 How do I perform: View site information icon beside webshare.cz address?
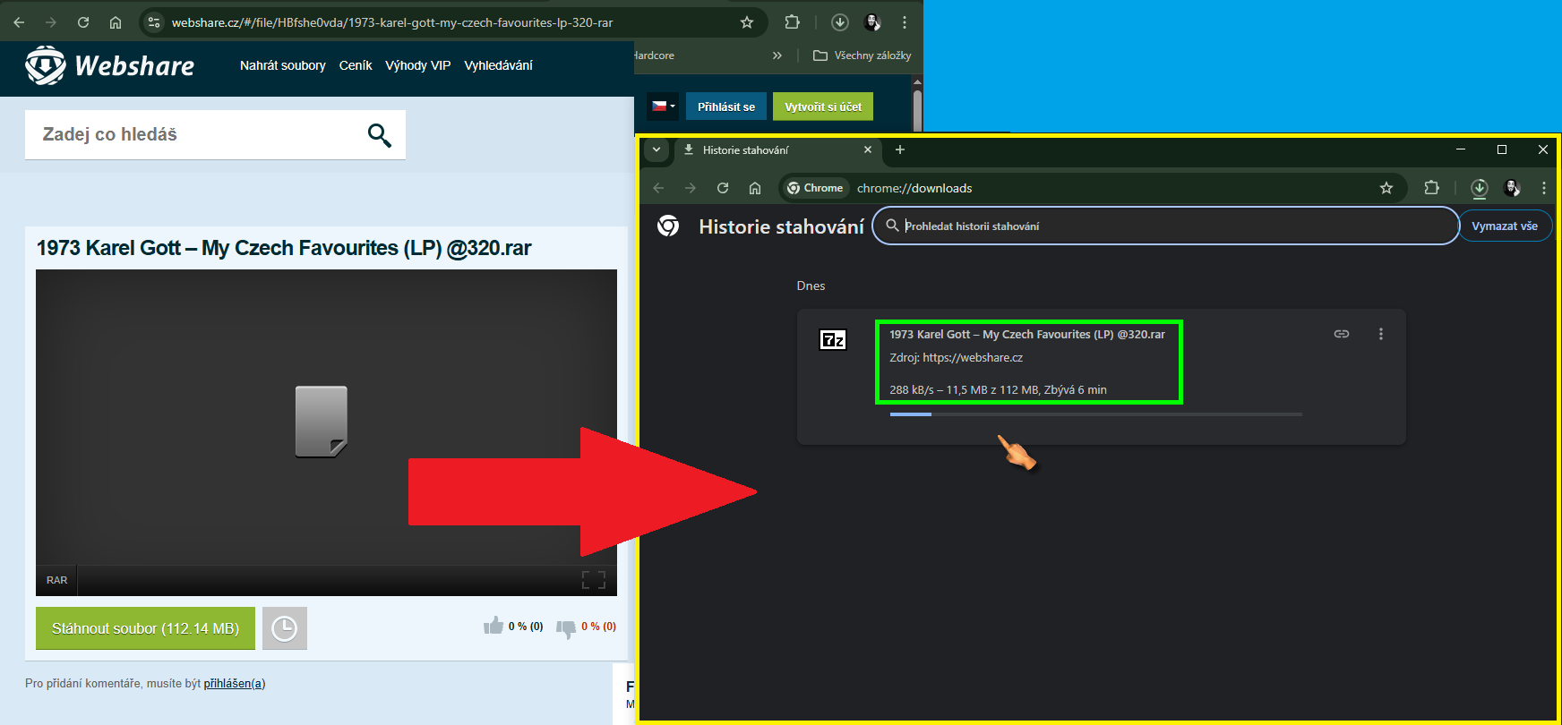tap(154, 22)
